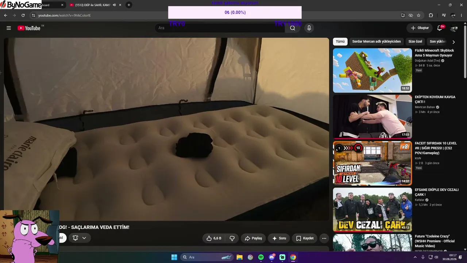The height and width of the screenshot is (263, 467).
Task: Select the "Size özel" filter chip
Action: click(x=415, y=42)
